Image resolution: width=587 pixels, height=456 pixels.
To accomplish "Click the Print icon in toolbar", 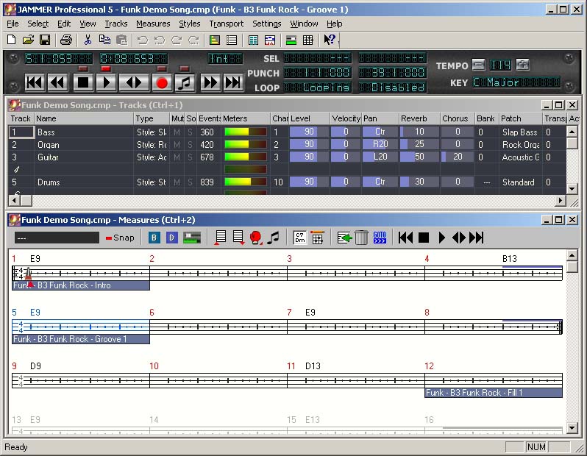I will [66, 40].
